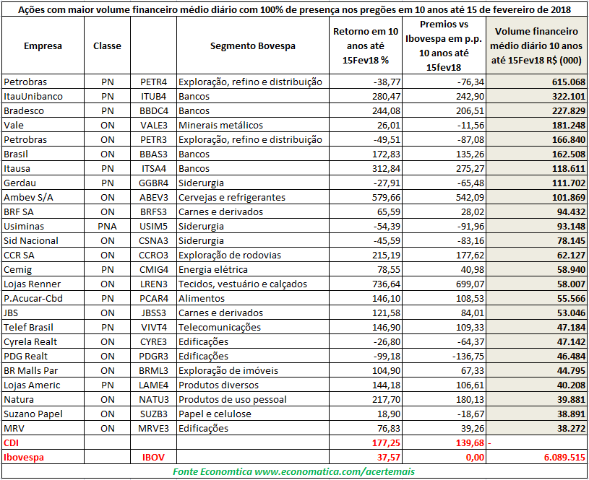Click the BBAS3 ticker cell
This screenshot has height=480, width=589.
point(153,154)
